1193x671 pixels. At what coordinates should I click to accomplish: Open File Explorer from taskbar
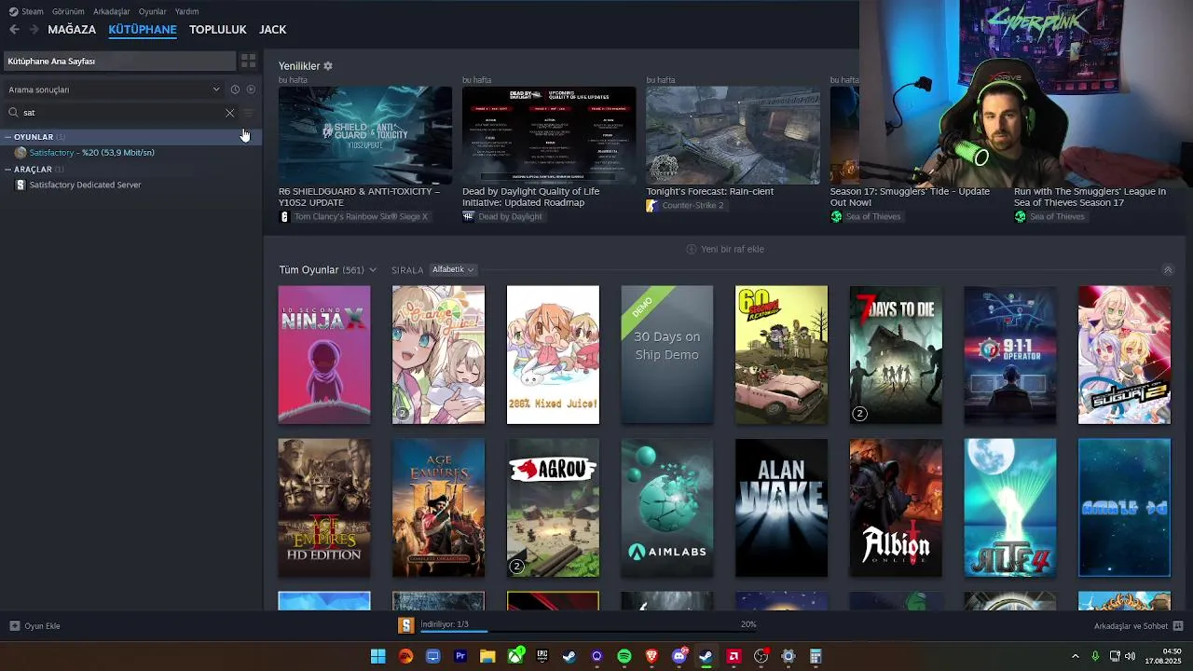pos(487,657)
